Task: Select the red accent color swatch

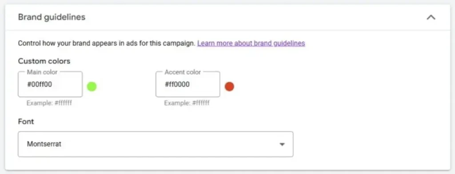Action: (x=229, y=87)
